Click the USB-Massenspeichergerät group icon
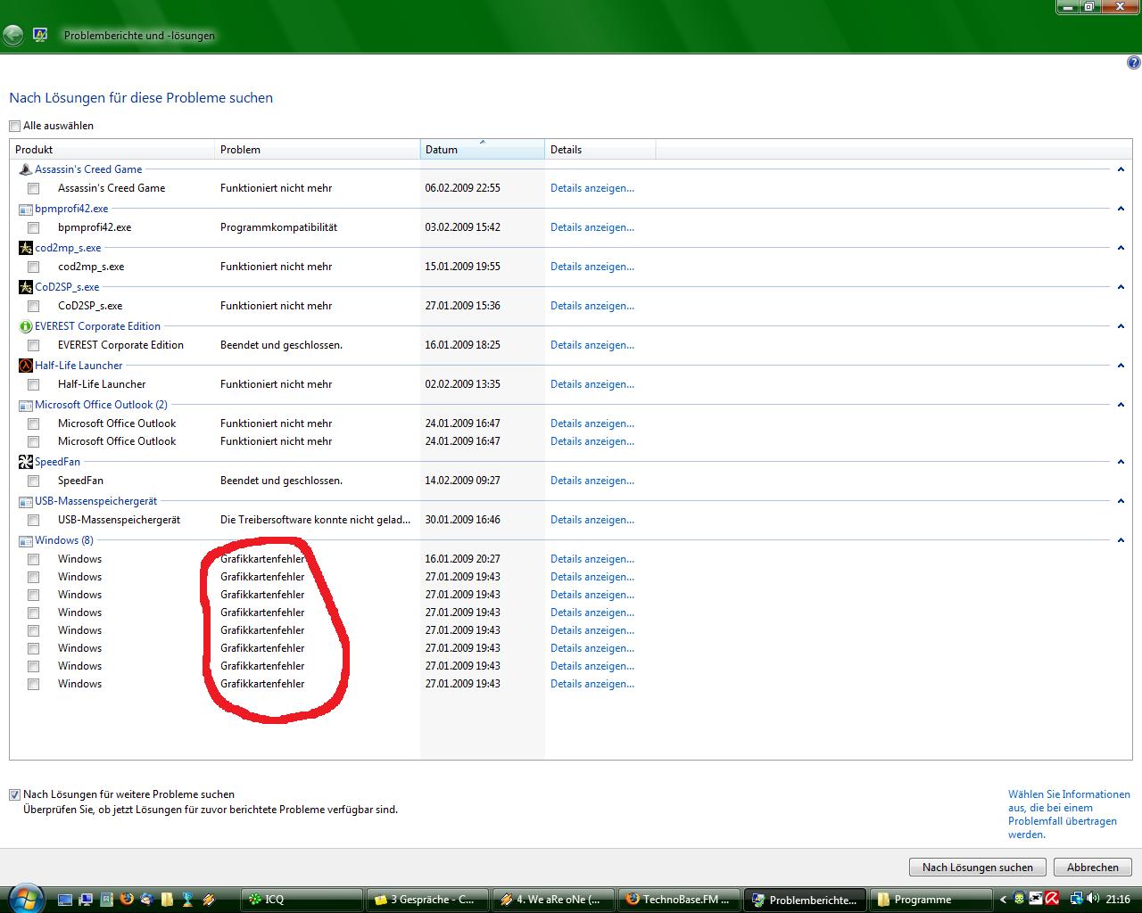1142x913 pixels. point(25,501)
